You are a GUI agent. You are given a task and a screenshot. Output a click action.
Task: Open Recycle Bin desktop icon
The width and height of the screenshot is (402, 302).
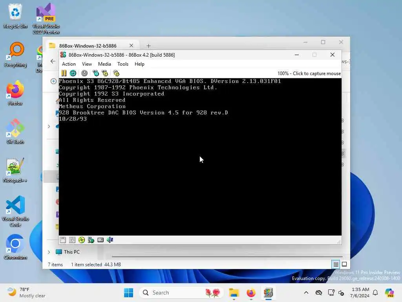tap(15, 16)
